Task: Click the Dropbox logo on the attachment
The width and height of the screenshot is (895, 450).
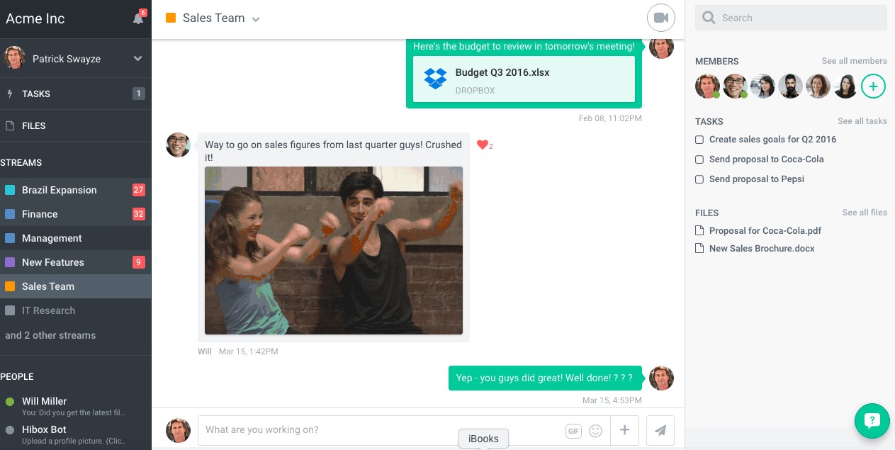Action: (x=435, y=78)
